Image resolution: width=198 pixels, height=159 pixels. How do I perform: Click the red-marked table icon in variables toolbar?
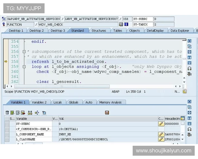click(x=23, y=113)
